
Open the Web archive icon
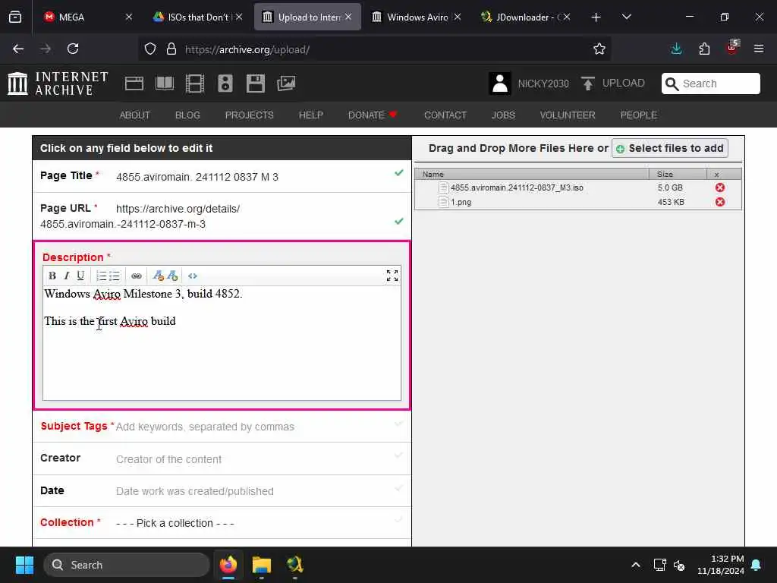pyautogui.click(x=134, y=84)
